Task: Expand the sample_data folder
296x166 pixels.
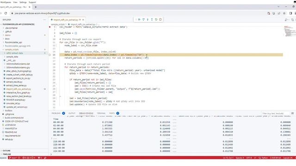Action: pyautogui.click(x=12, y=57)
